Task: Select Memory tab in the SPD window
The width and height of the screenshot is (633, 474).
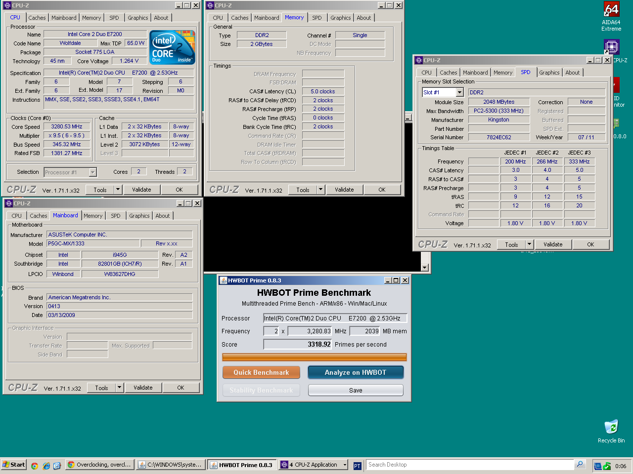Action: coord(503,73)
